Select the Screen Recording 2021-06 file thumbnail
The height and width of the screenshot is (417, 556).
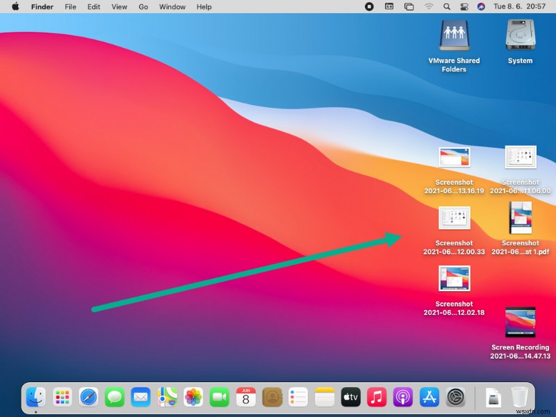[x=520, y=322]
